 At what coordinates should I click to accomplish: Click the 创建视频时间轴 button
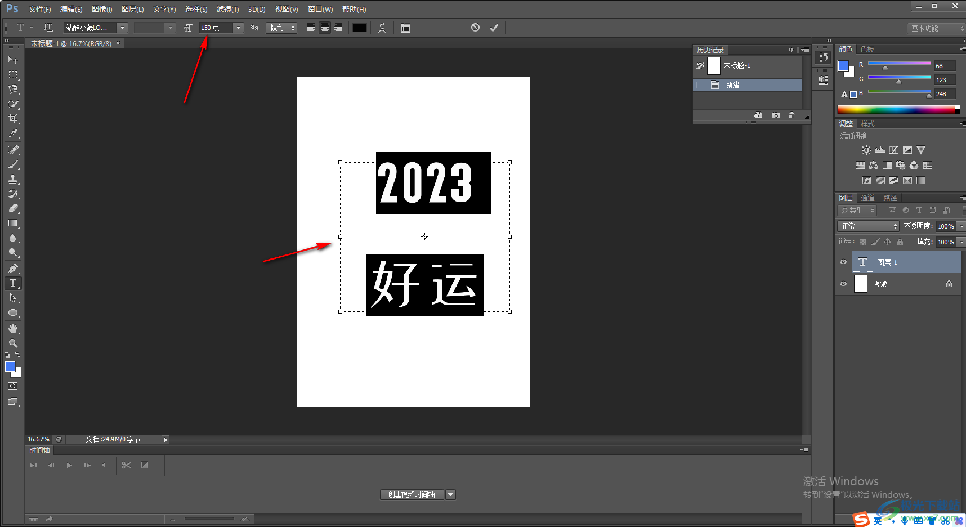(412, 494)
